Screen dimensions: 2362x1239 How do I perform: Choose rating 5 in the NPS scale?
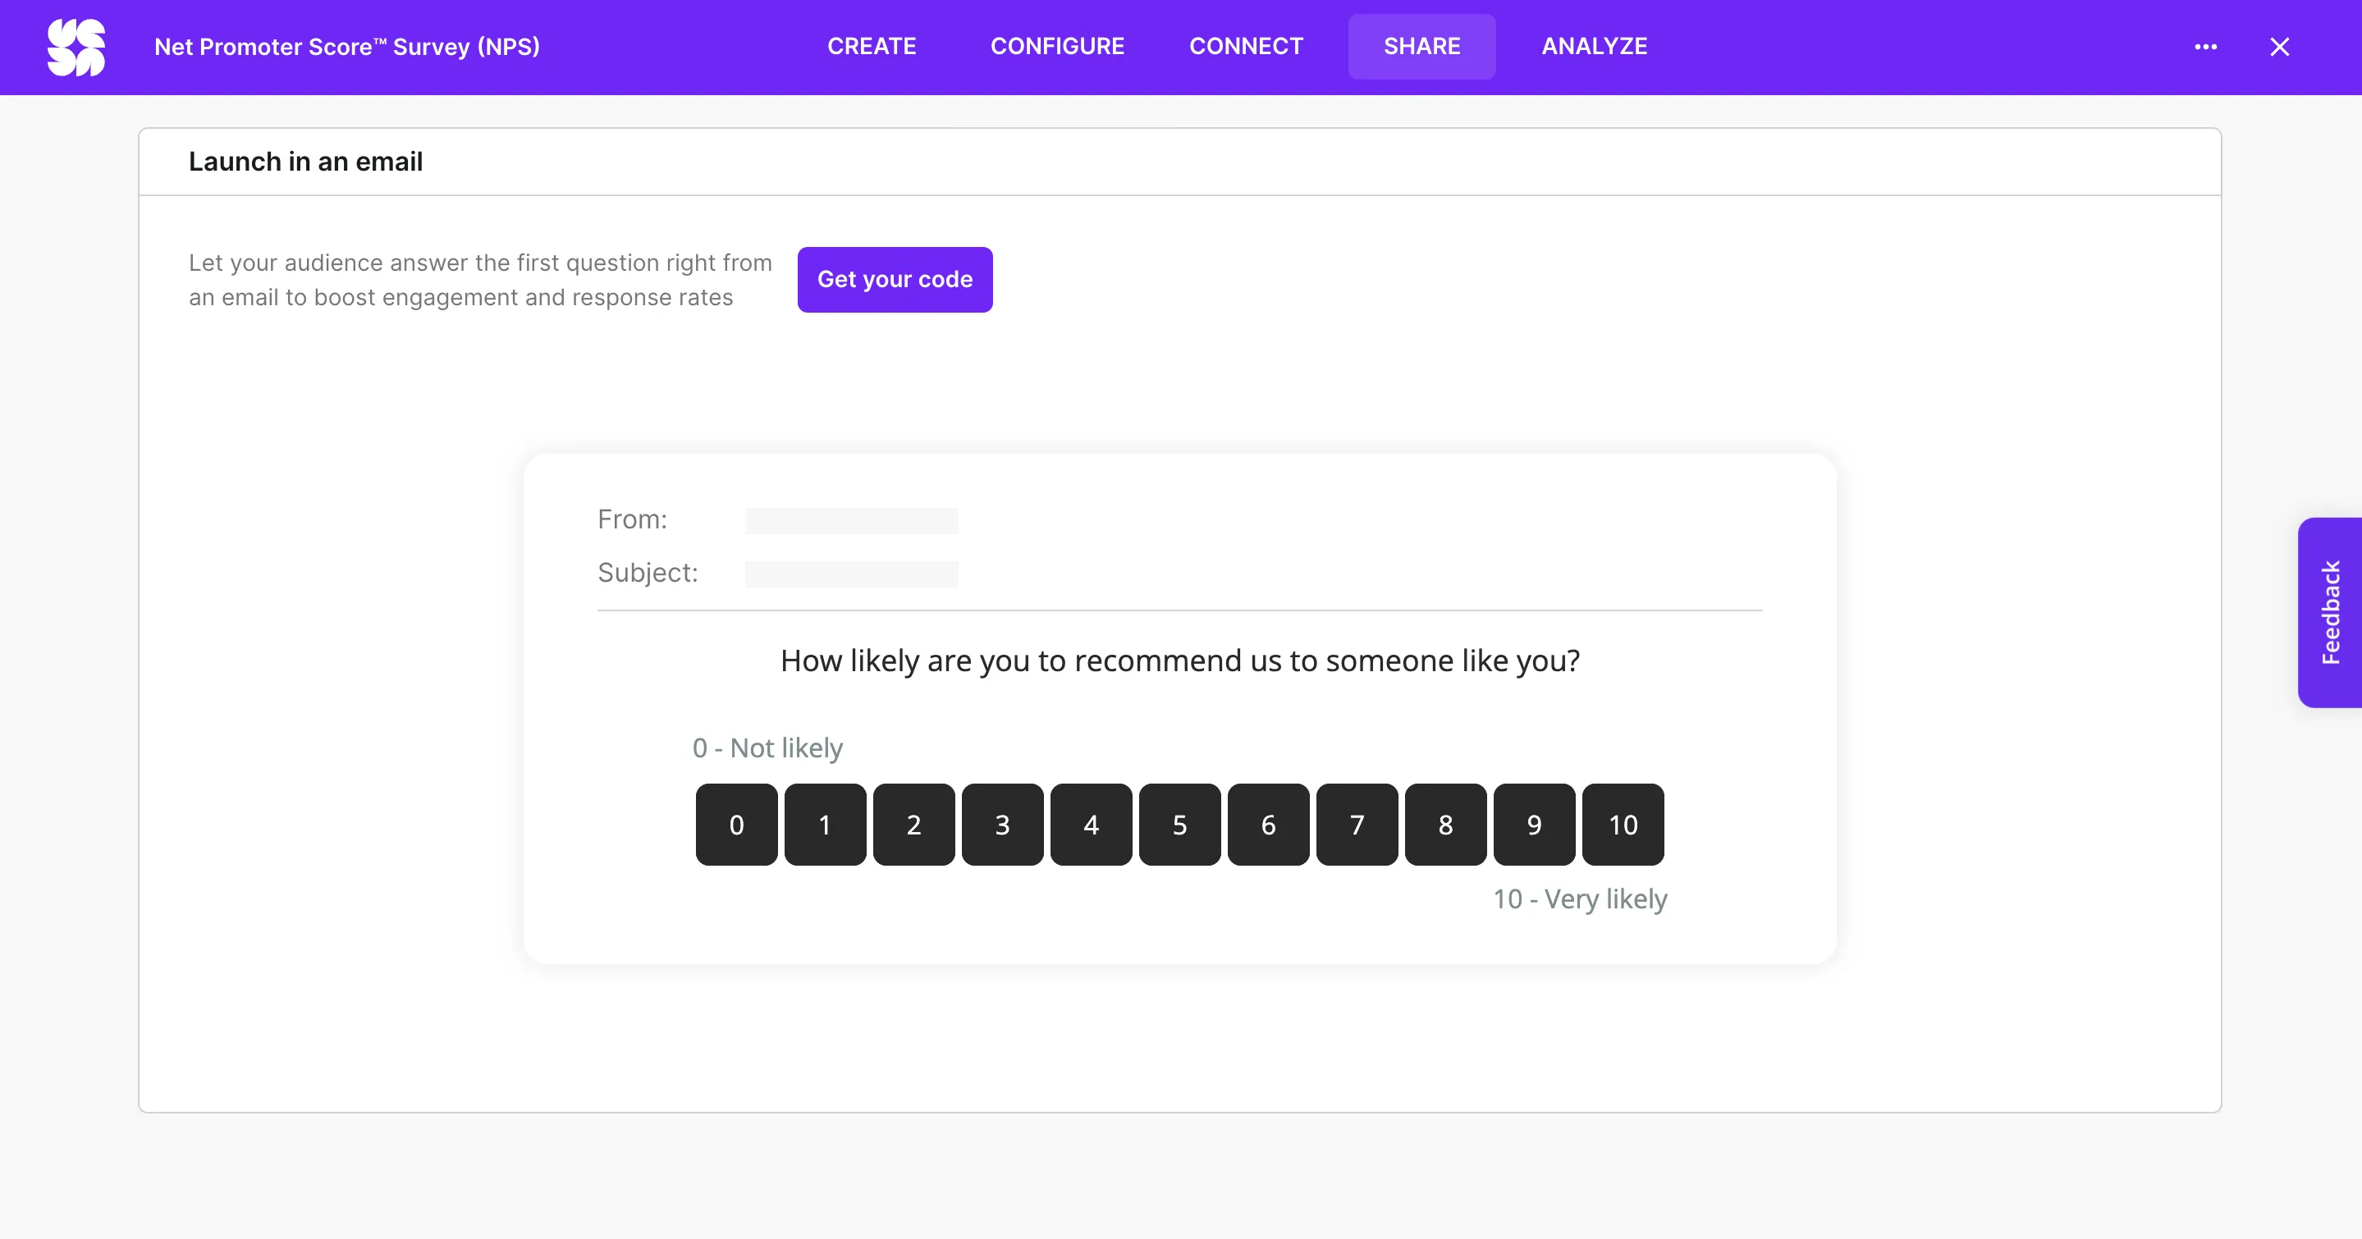[x=1179, y=825]
